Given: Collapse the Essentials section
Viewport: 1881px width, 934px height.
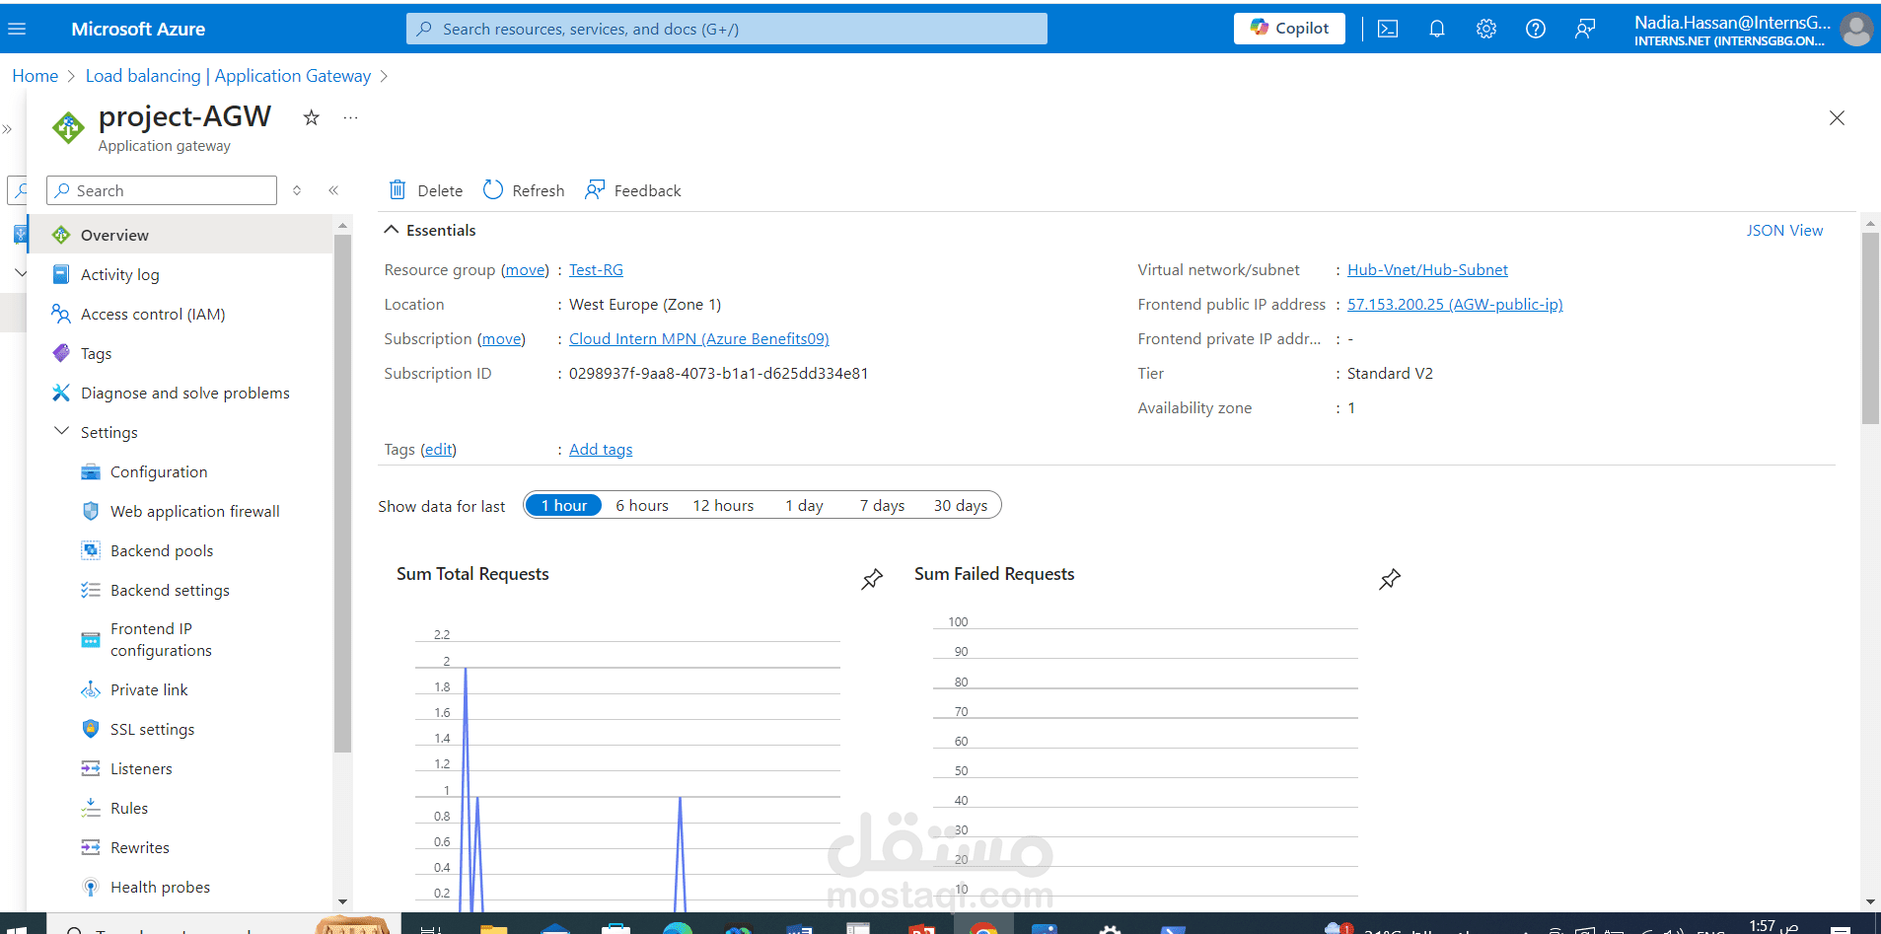Looking at the screenshot, I should (393, 229).
